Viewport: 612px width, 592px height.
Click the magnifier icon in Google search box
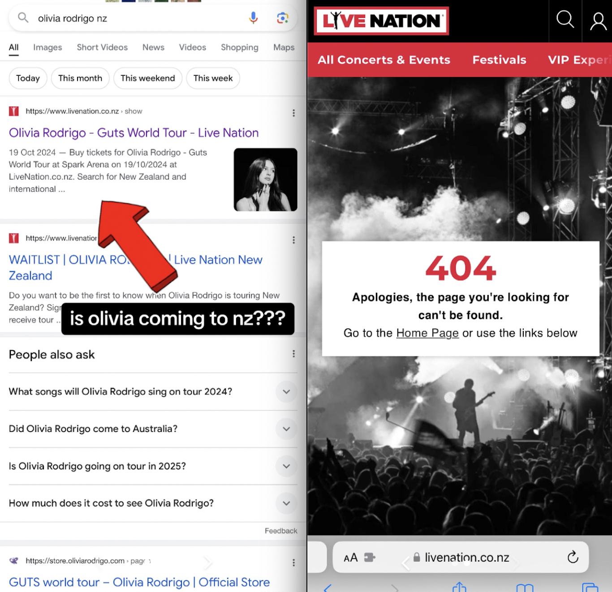pos(23,18)
